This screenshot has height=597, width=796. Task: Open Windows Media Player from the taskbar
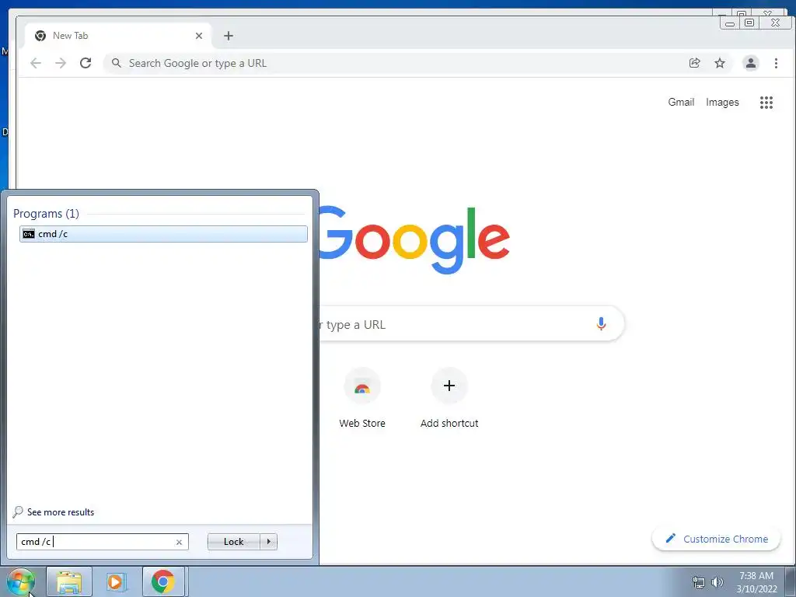click(x=116, y=581)
